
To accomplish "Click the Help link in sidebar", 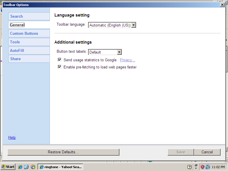I will [x=12, y=137].
